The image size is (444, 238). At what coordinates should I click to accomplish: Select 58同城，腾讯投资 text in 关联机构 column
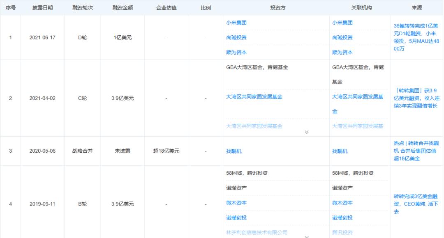point(353,173)
